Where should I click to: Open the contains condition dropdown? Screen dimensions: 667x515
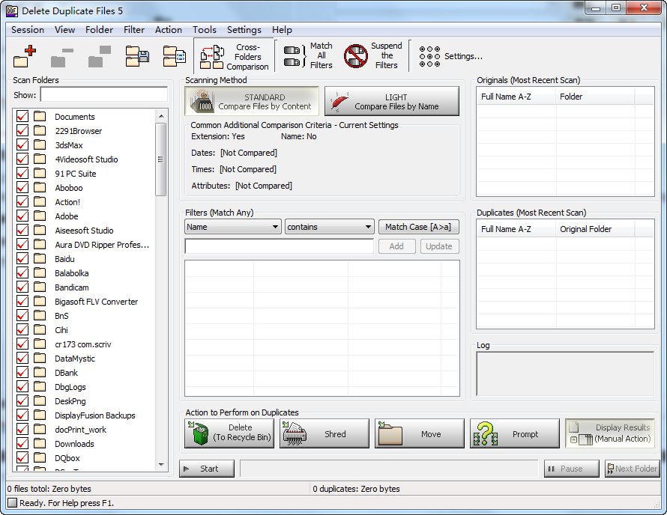coord(329,226)
